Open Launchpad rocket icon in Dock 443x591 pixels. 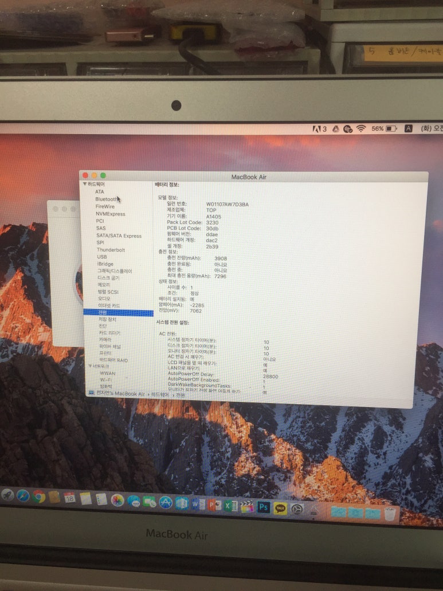click(x=7, y=495)
